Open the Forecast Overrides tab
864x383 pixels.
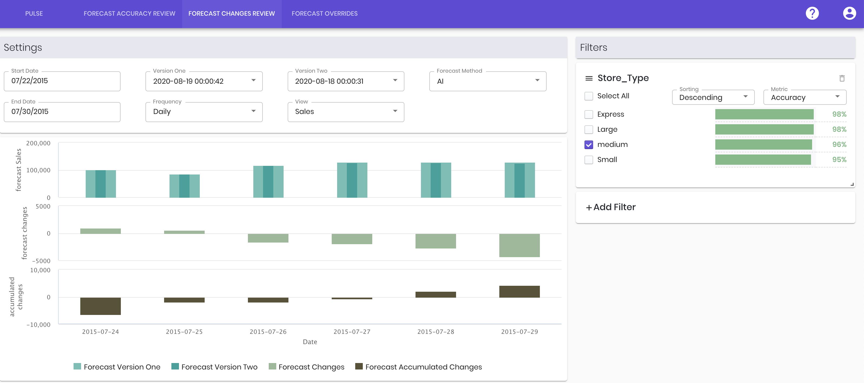(x=325, y=14)
